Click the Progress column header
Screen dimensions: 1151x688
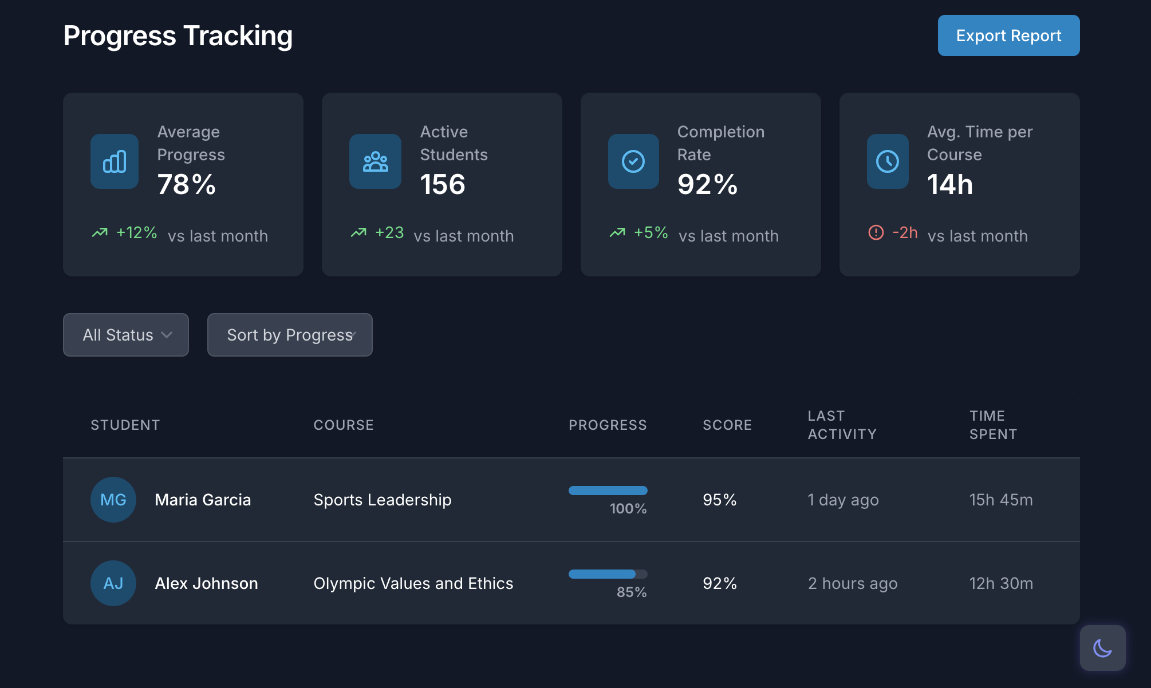tap(608, 425)
